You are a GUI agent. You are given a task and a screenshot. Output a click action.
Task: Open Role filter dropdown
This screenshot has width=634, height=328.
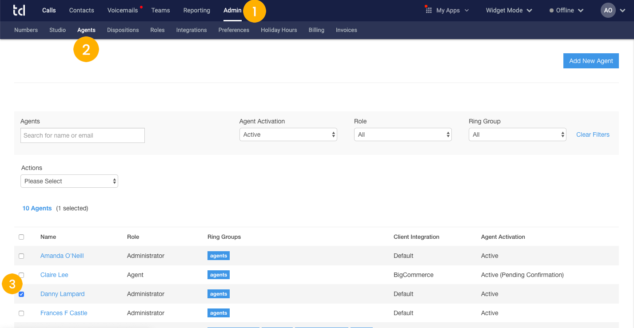coord(403,134)
